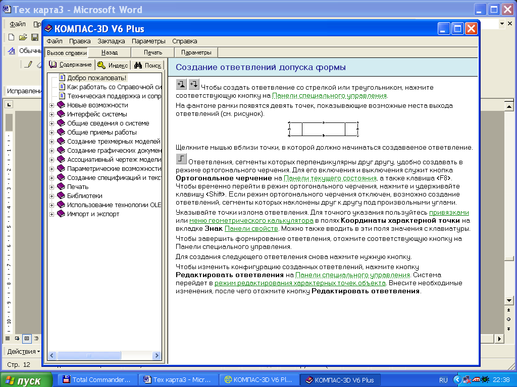Open the Закладка menu
The width and height of the screenshot is (517, 387).
[111, 41]
